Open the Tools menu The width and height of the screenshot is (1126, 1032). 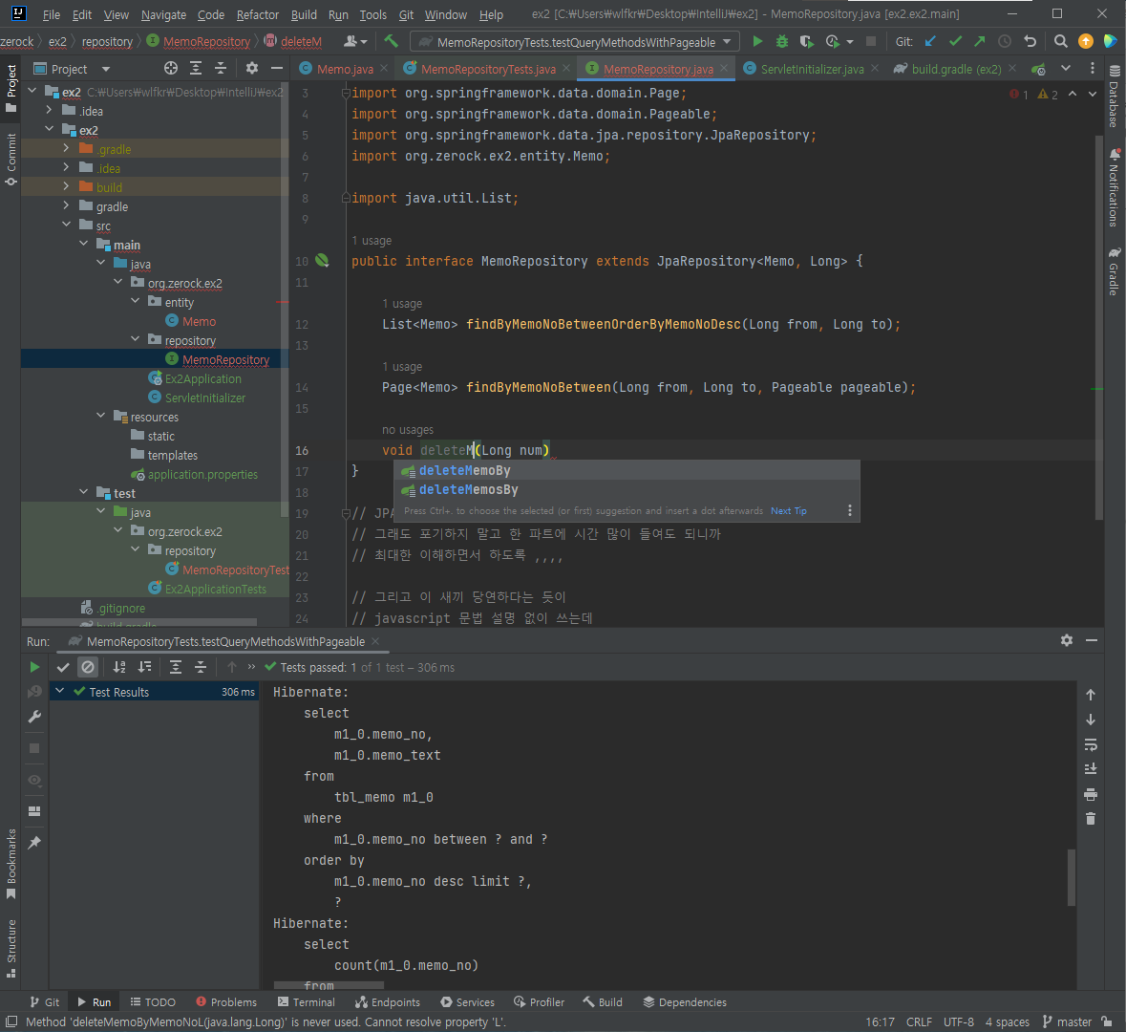(x=372, y=14)
